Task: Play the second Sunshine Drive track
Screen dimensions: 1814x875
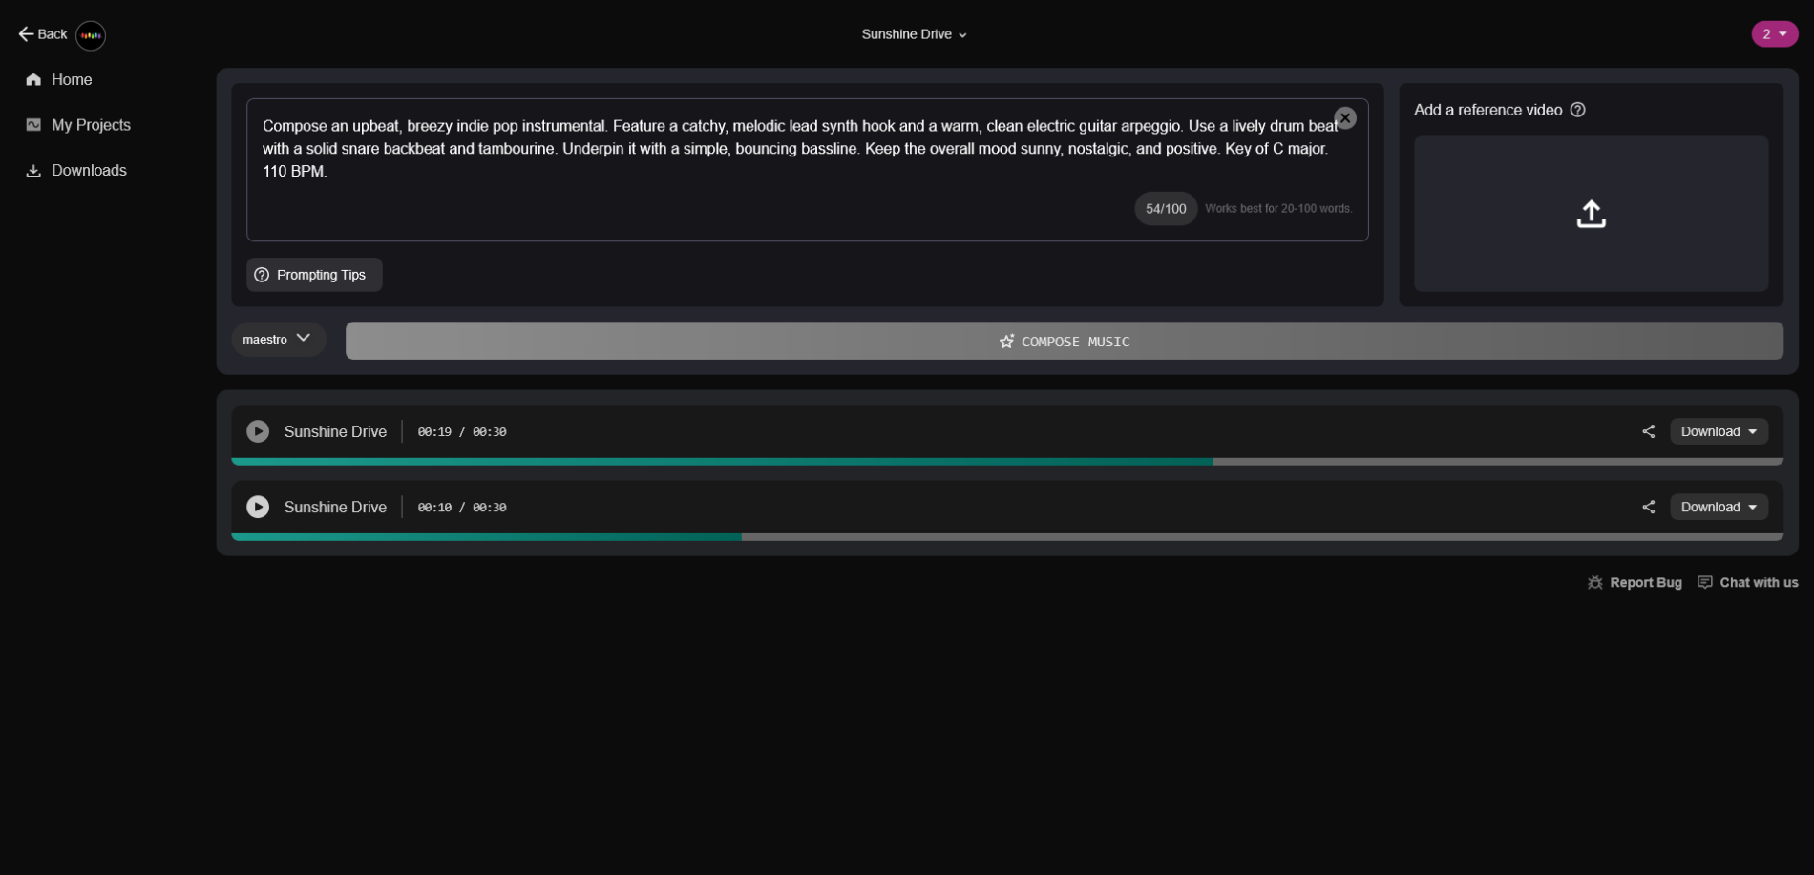Action: click(258, 507)
